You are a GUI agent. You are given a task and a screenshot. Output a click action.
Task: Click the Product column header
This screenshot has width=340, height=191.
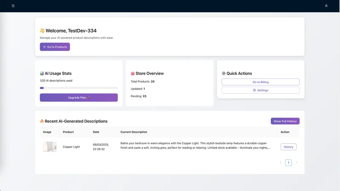tap(68, 132)
